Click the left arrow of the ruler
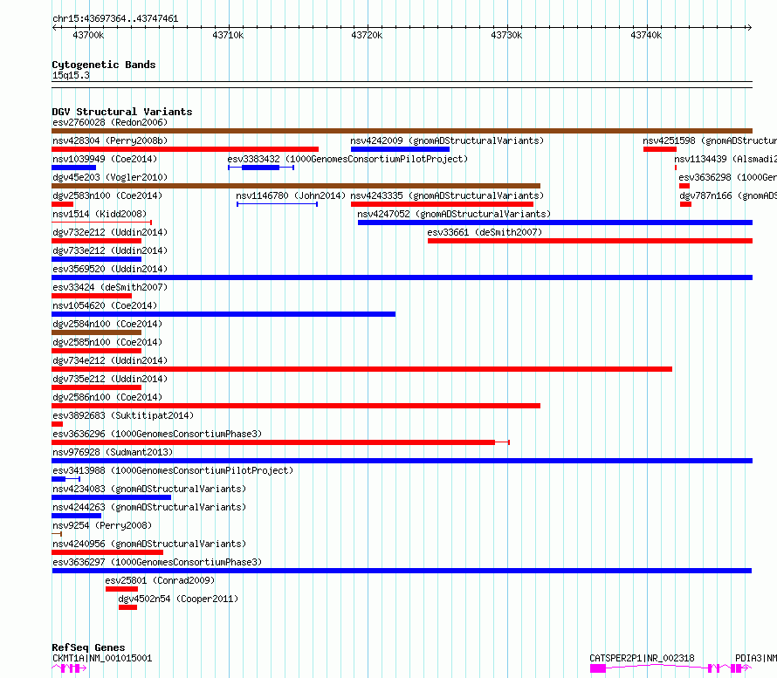This screenshot has width=777, height=678. (x=54, y=28)
